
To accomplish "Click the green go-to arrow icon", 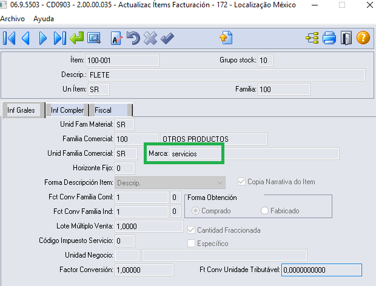I will tap(77, 38).
